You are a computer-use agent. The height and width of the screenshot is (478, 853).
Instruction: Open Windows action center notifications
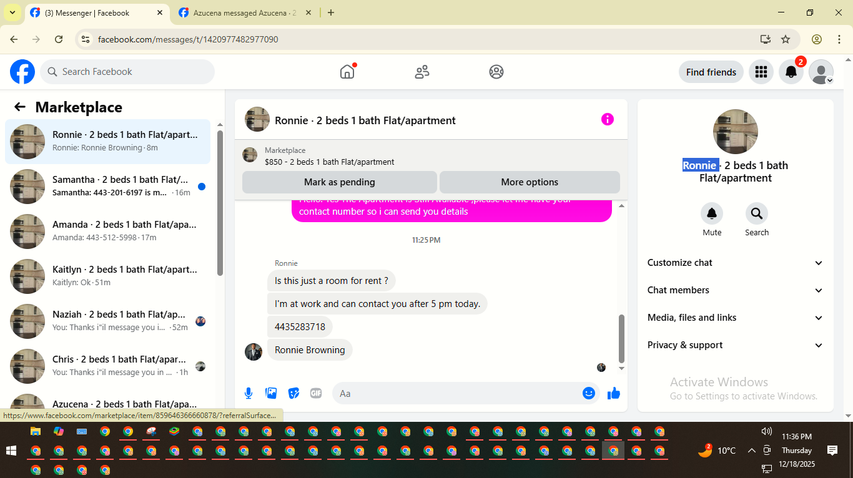pos(832,451)
